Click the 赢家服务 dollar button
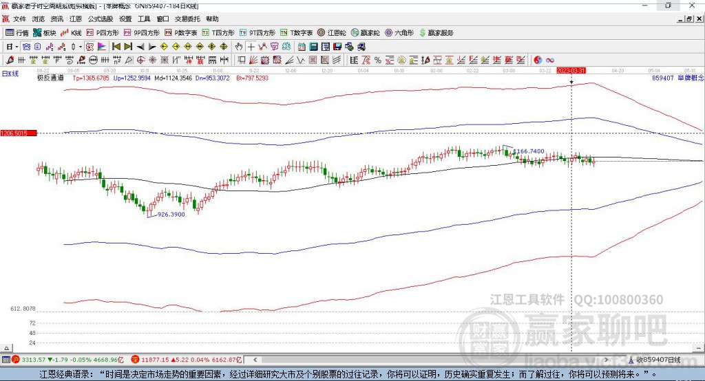Image resolution: width=705 pixels, height=381 pixels. [x=436, y=33]
